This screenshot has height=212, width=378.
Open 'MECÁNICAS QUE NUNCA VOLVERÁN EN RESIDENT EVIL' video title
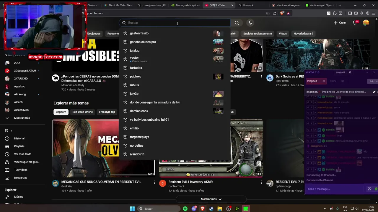point(101,182)
